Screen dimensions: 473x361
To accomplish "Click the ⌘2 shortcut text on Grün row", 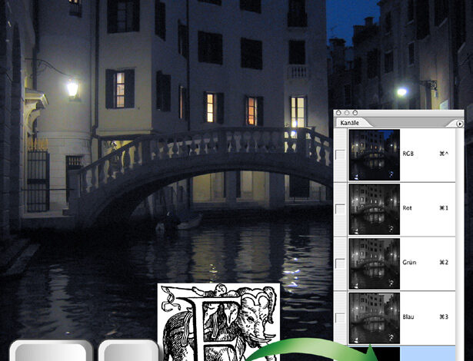I will pyautogui.click(x=444, y=262).
